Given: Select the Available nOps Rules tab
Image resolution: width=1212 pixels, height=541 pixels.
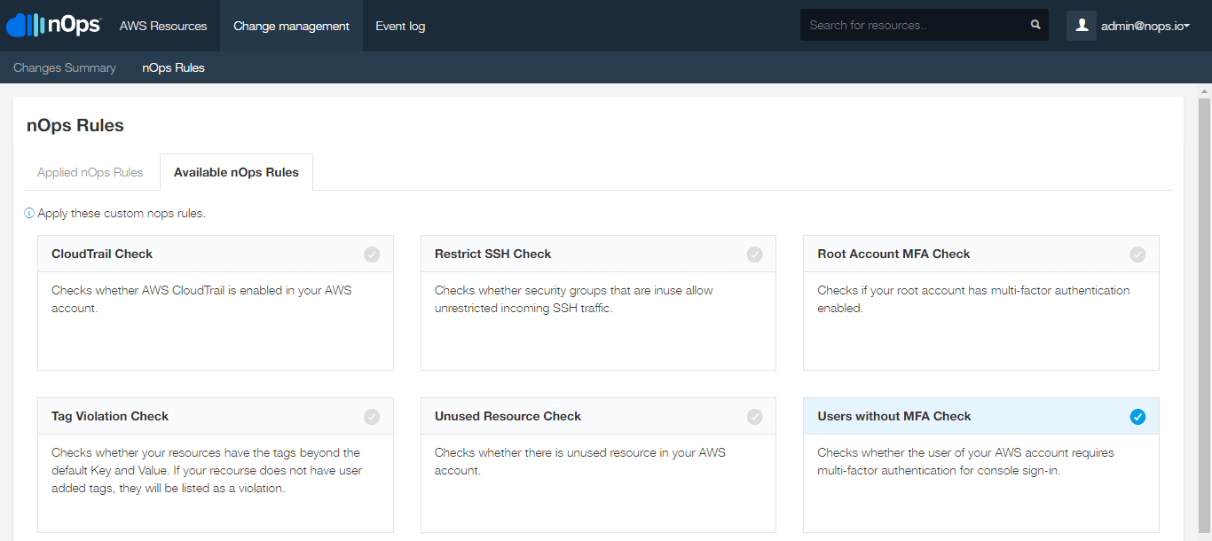Looking at the screenshot, I should (236, 172).
